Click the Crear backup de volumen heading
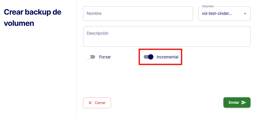This screenshot has height=115, width=255. 33,17
